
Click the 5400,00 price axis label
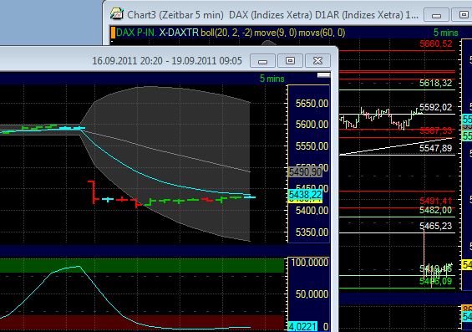tap(312, 211)
